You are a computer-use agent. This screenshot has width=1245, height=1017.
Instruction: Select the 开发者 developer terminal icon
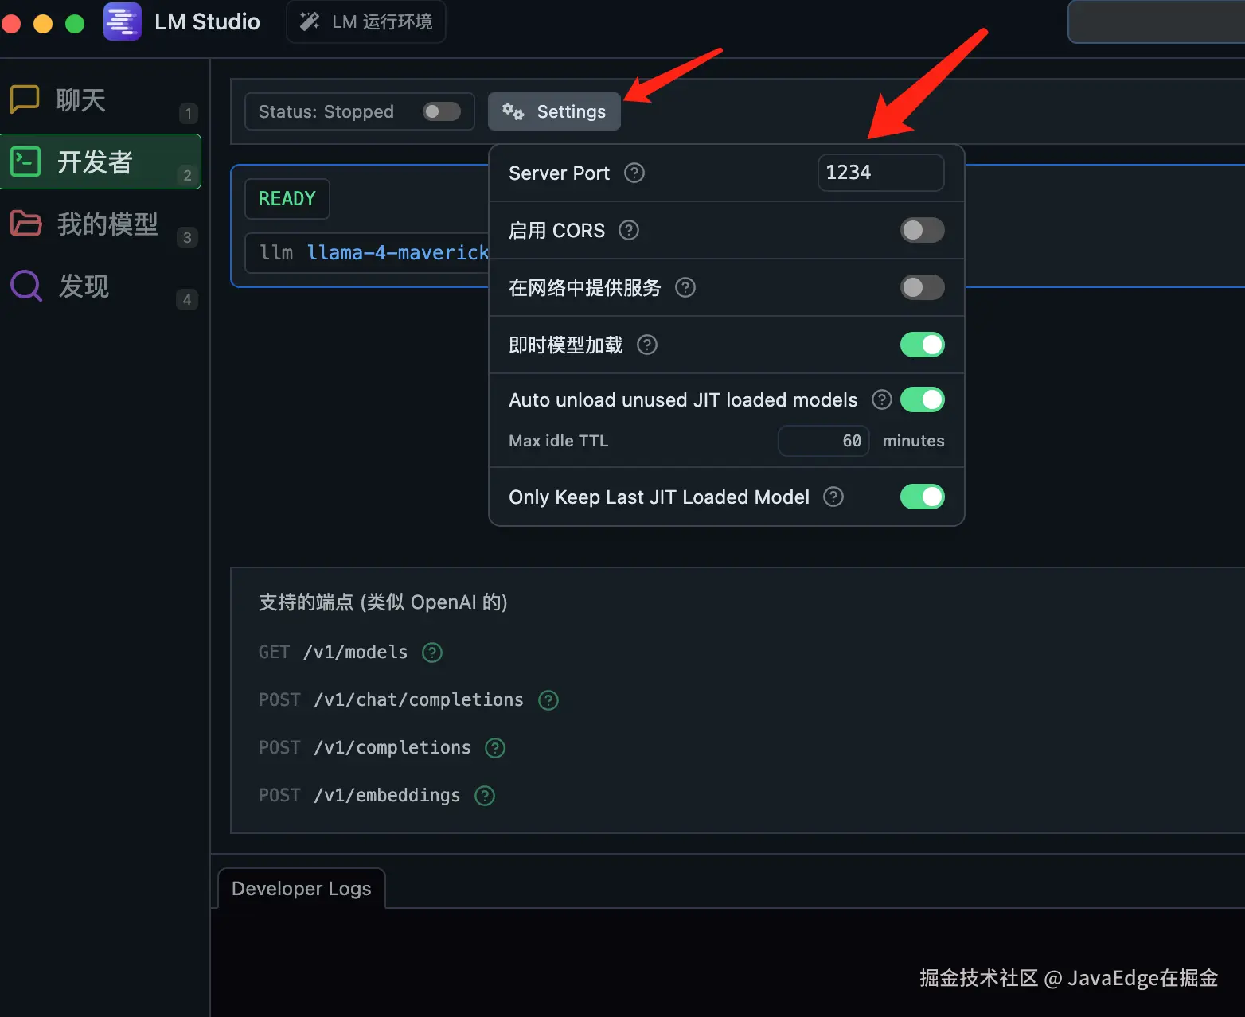(x=25, y=162)
